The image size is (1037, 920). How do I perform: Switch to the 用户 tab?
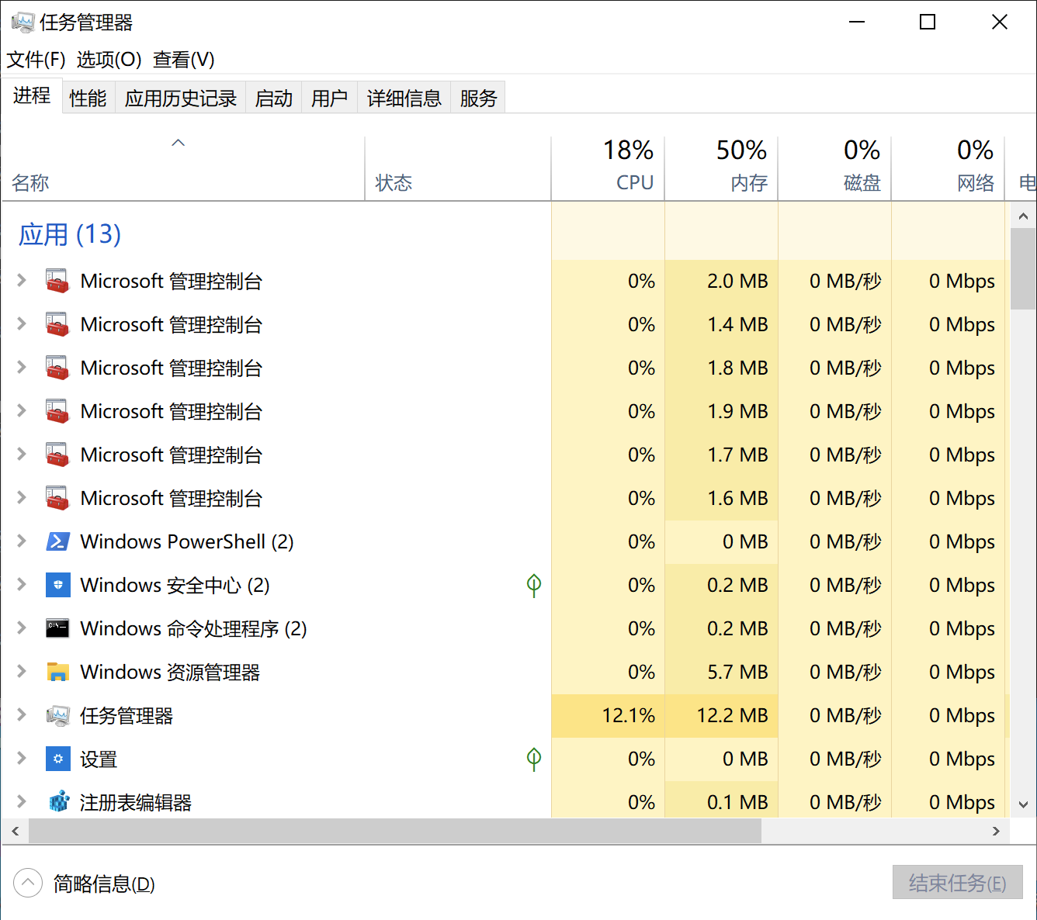(330, 98)
